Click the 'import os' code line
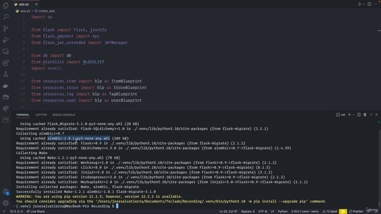This screenshot has width=381, height=214. (x=42, y=17)
